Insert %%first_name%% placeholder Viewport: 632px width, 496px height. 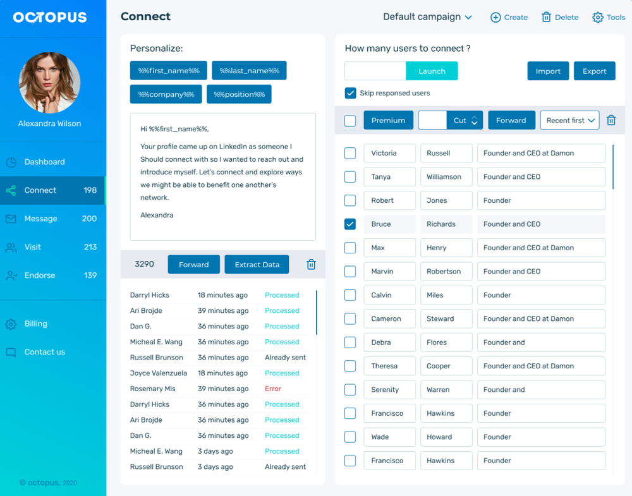point(169,71)
